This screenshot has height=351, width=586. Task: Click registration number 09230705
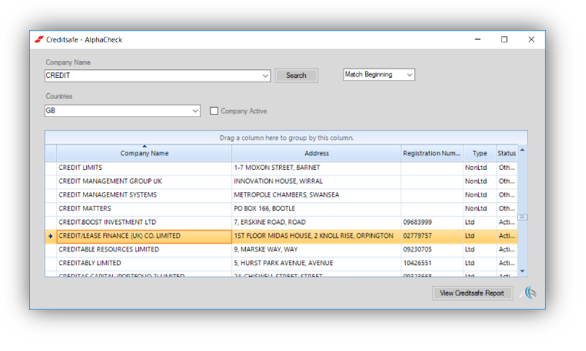click(x=417, y=250)
